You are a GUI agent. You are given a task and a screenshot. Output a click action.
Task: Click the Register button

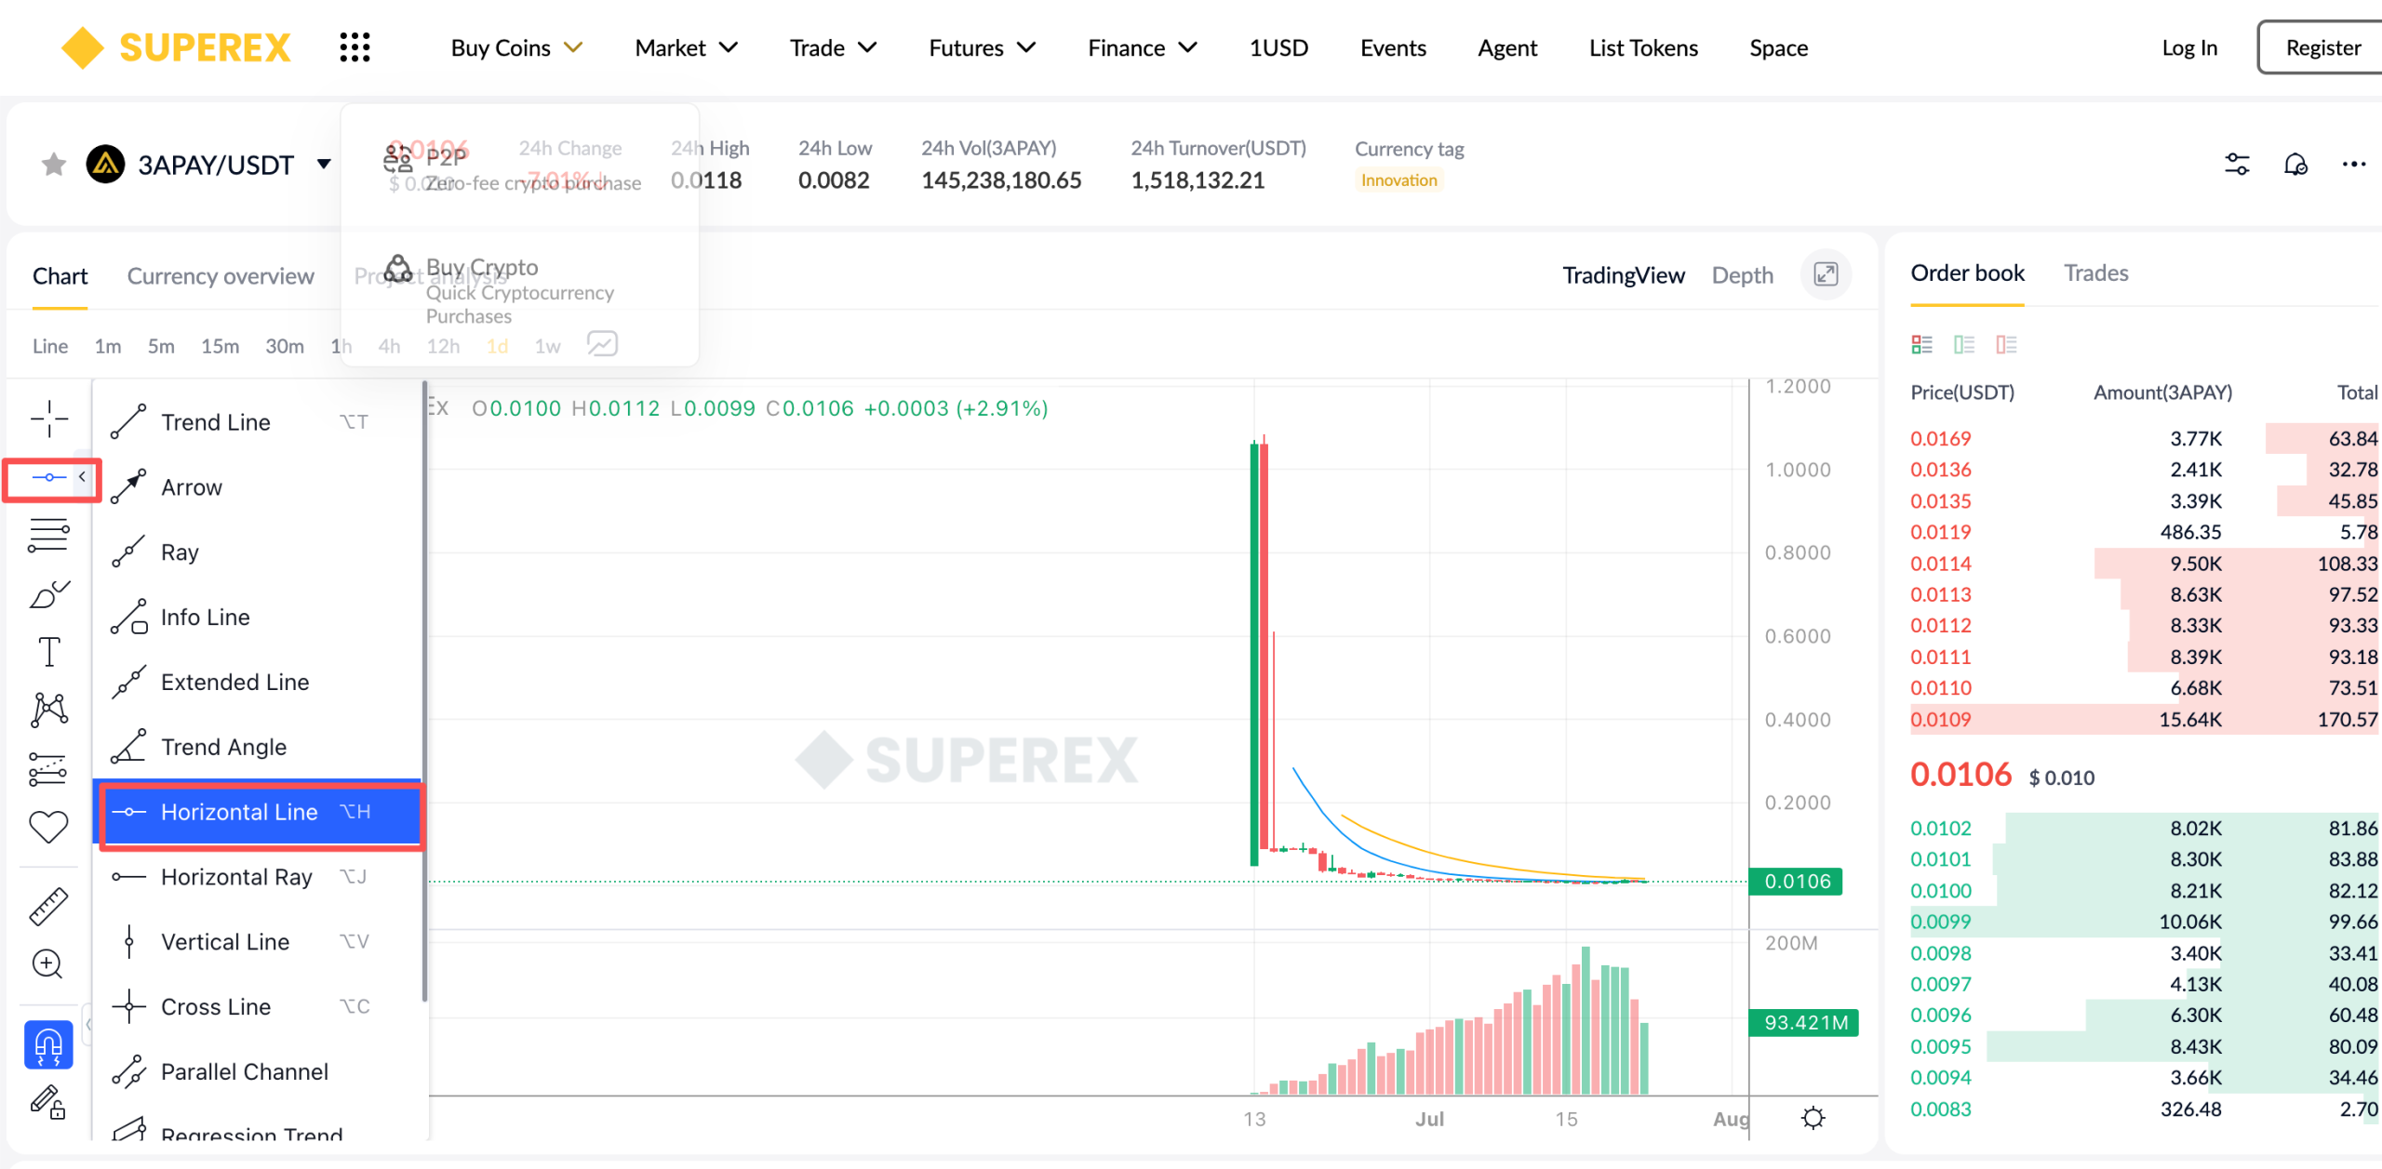point(2322,47)
